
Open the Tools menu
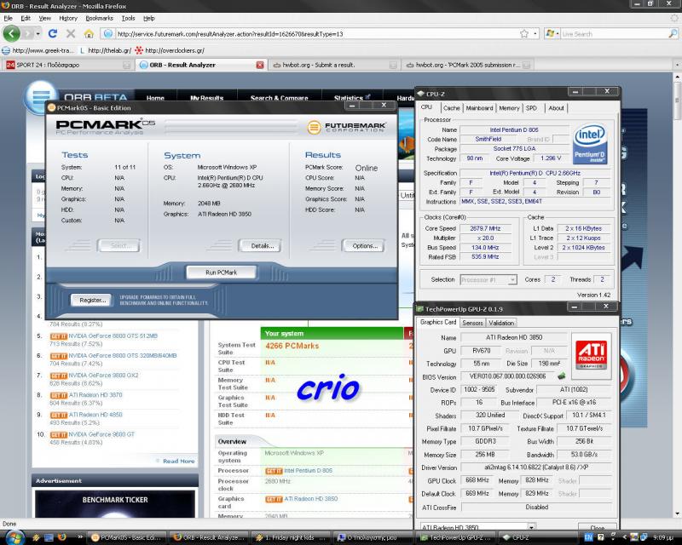coord(128,18)
